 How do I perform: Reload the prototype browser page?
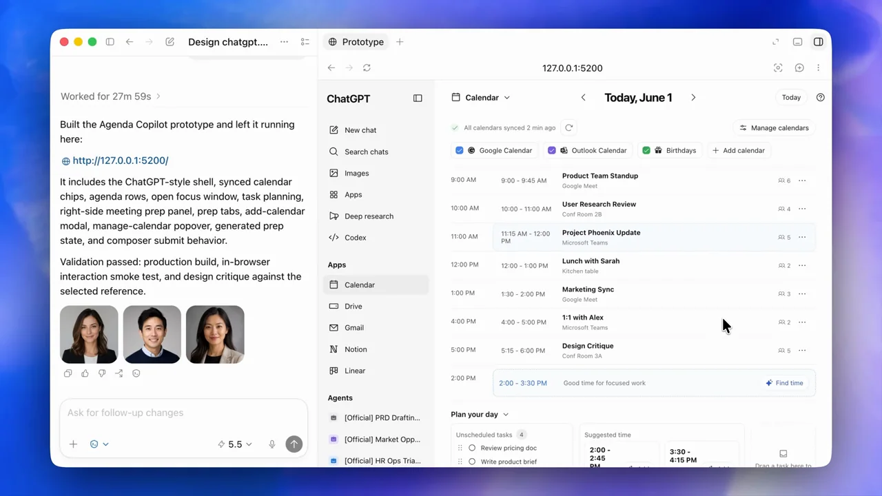(x=367, y=68)
